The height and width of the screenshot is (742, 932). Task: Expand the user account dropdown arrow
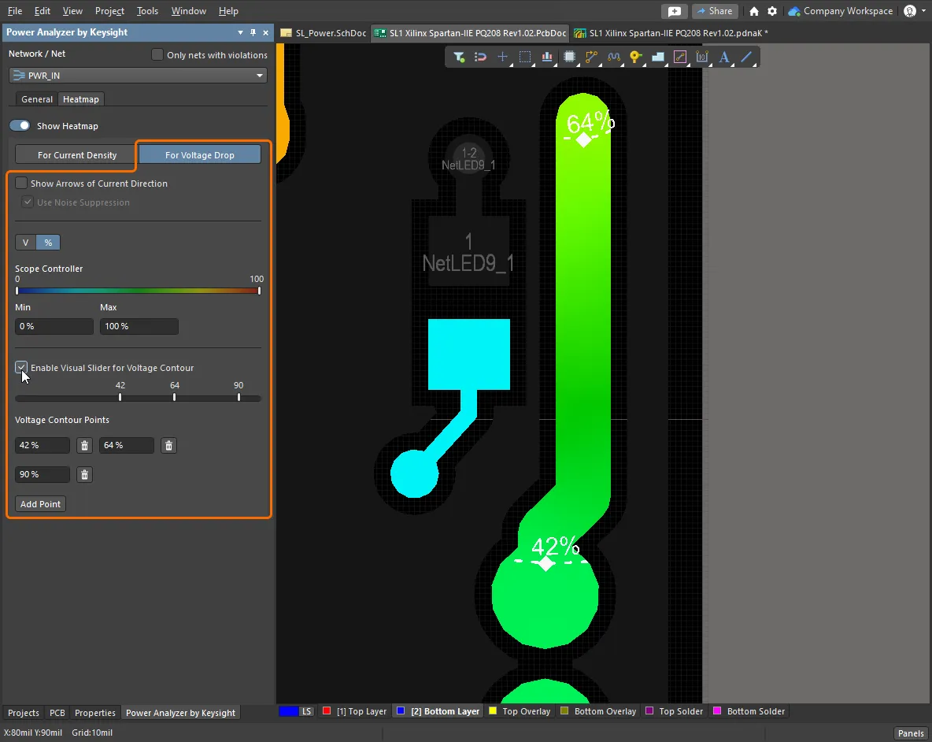tap(923, 11)
